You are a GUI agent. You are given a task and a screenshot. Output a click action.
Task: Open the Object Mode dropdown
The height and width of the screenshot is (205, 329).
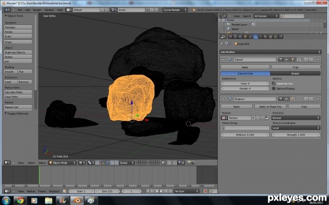click(63, 163)
